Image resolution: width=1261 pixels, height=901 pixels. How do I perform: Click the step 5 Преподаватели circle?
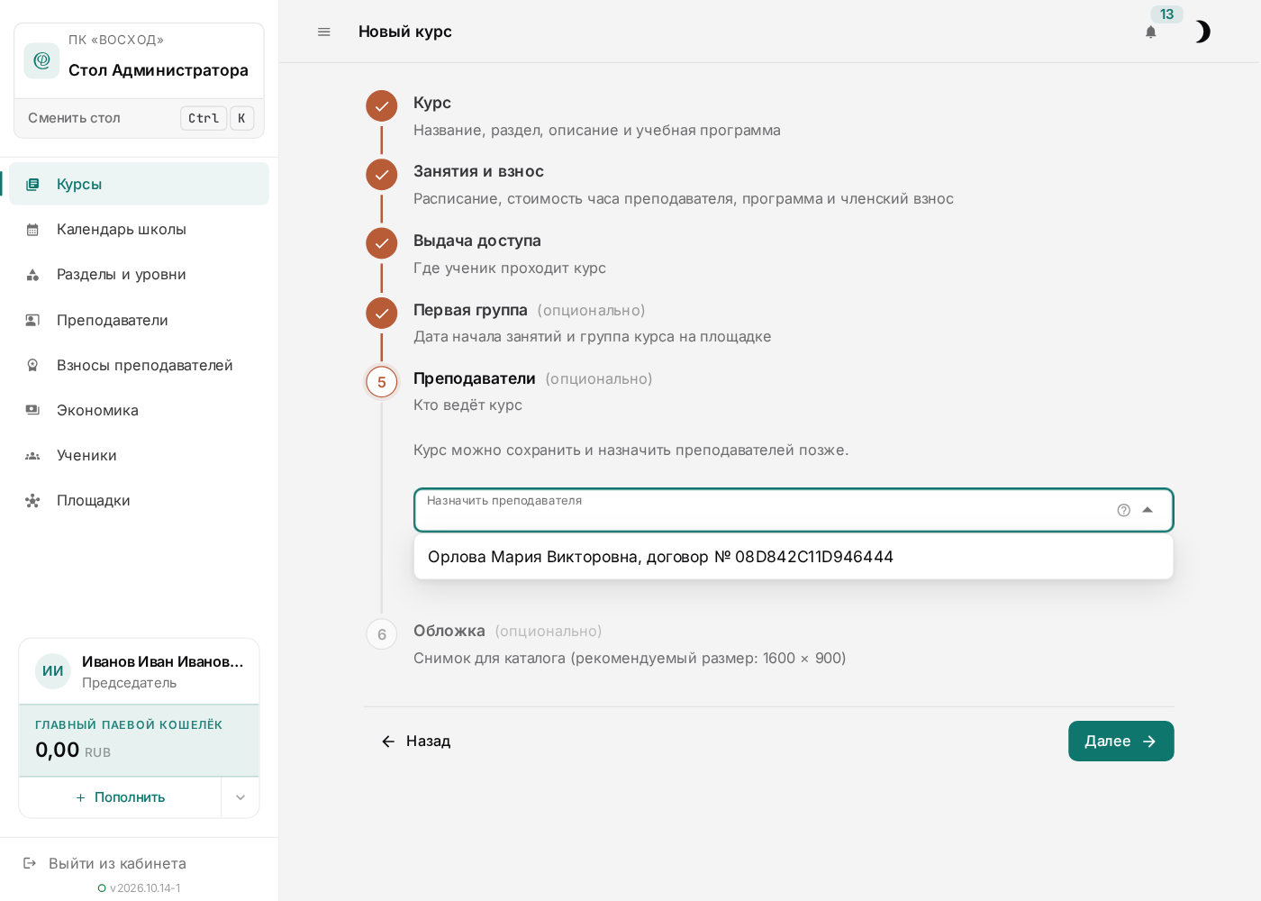382,382
